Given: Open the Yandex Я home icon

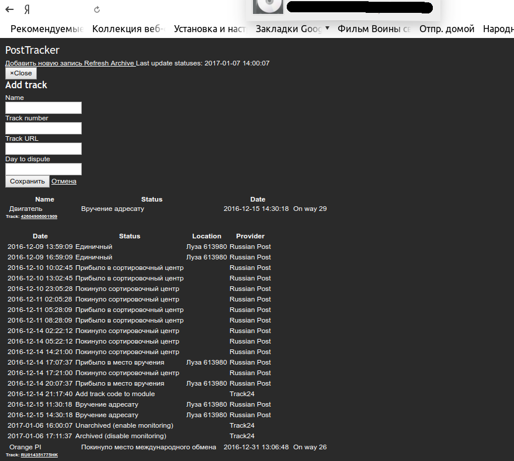Looking at the screenshot, I should (x=27, y=10).
